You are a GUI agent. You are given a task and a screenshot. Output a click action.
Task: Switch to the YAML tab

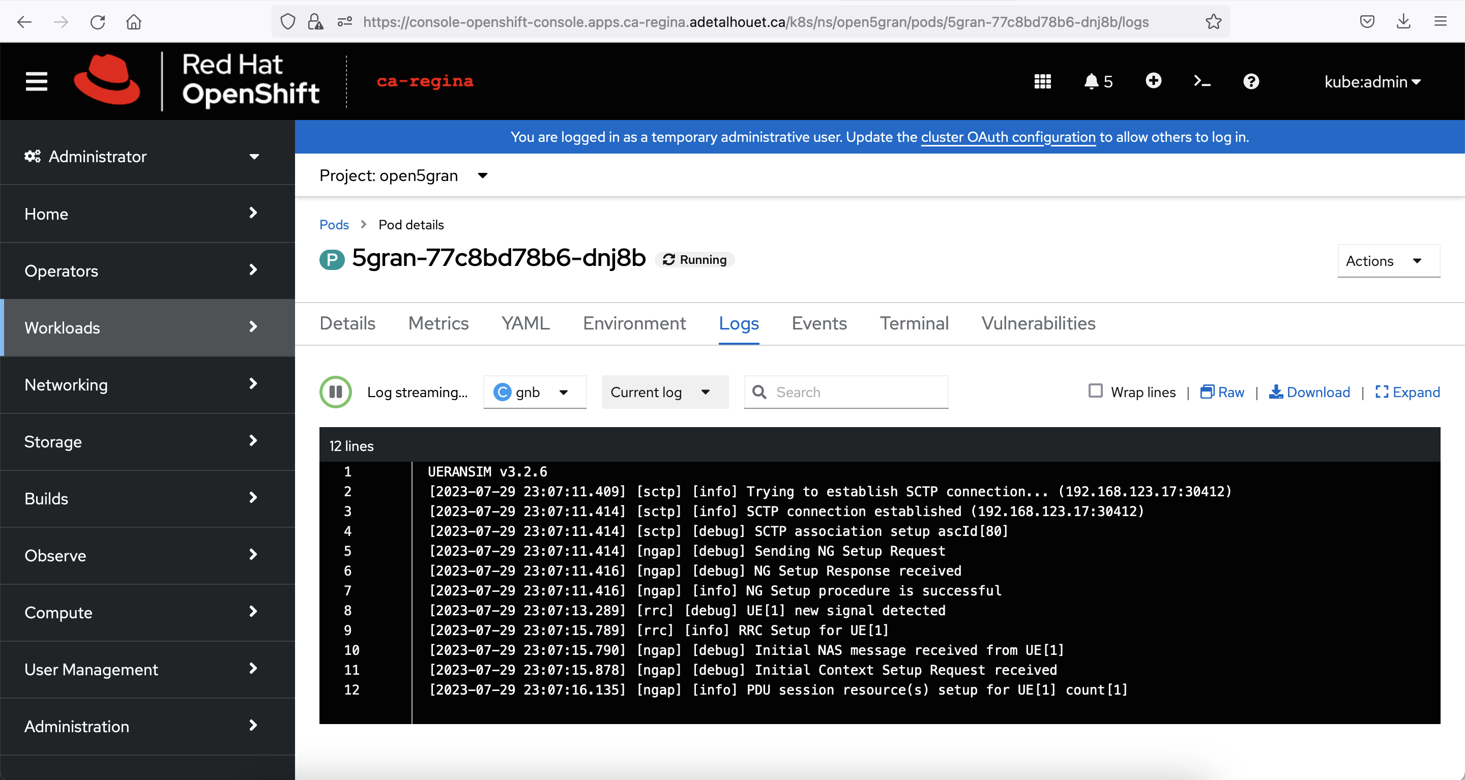[525, 323]
